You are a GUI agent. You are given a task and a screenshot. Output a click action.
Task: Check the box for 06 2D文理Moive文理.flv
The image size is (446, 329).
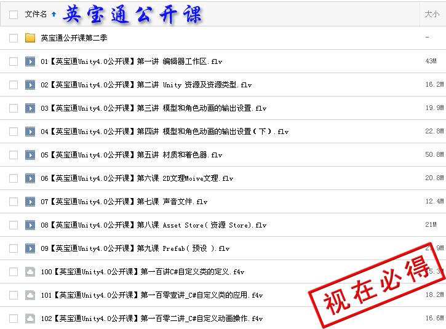14,178
